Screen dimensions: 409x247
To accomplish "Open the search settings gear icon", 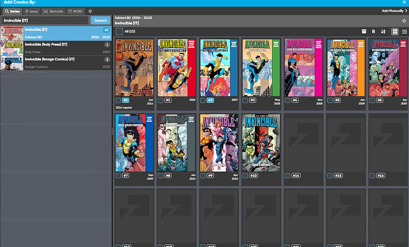I will [90, 11].
